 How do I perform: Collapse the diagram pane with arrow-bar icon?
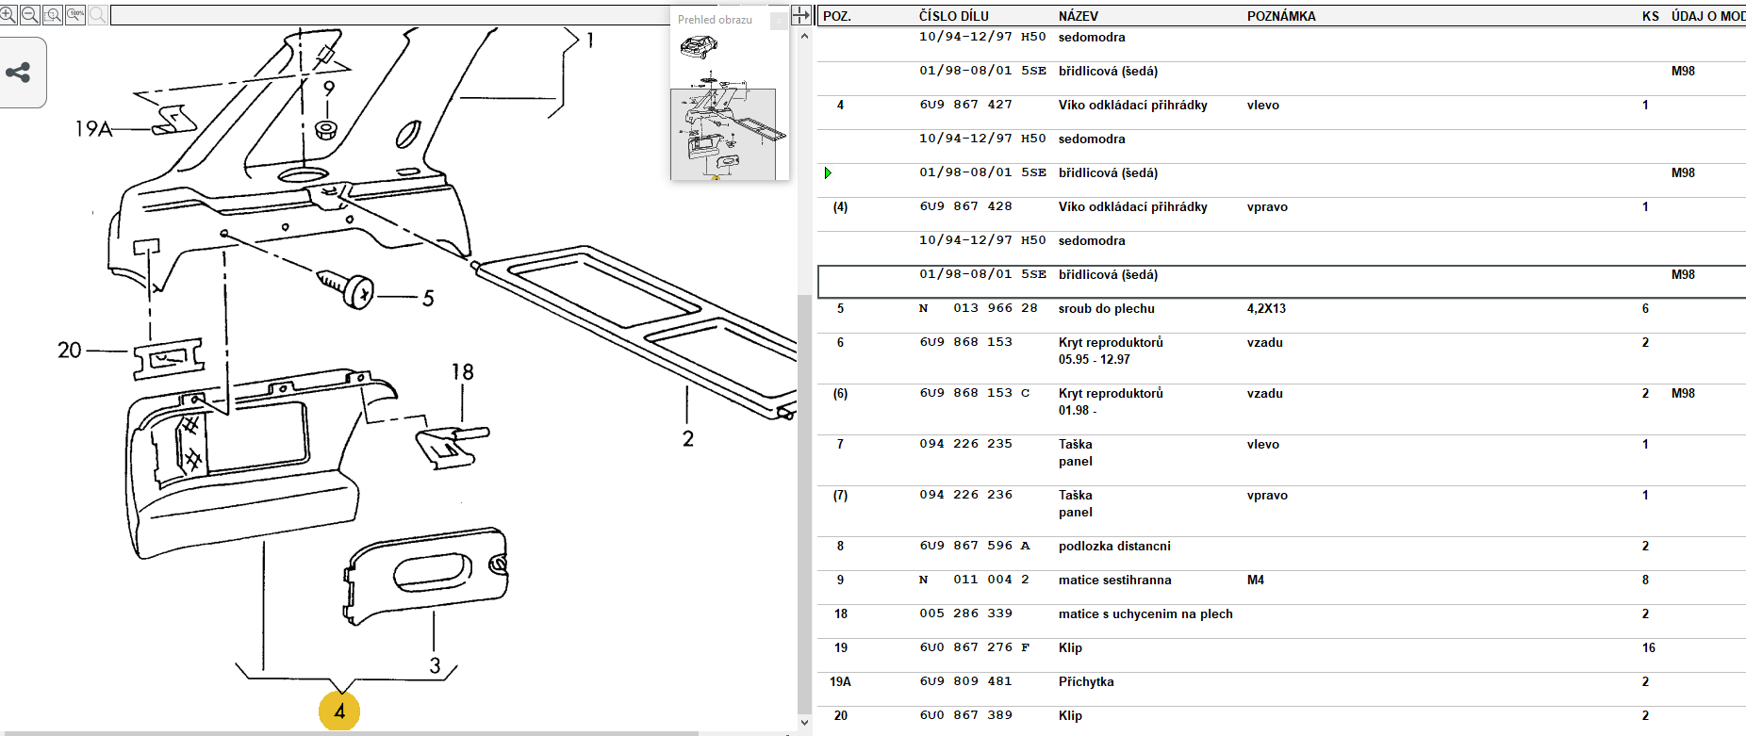click(x=800, y=15)
